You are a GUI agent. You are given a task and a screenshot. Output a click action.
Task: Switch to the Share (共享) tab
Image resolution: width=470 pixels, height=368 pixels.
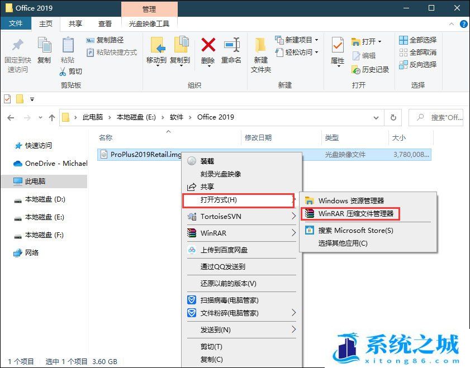[x=75, y=23]
